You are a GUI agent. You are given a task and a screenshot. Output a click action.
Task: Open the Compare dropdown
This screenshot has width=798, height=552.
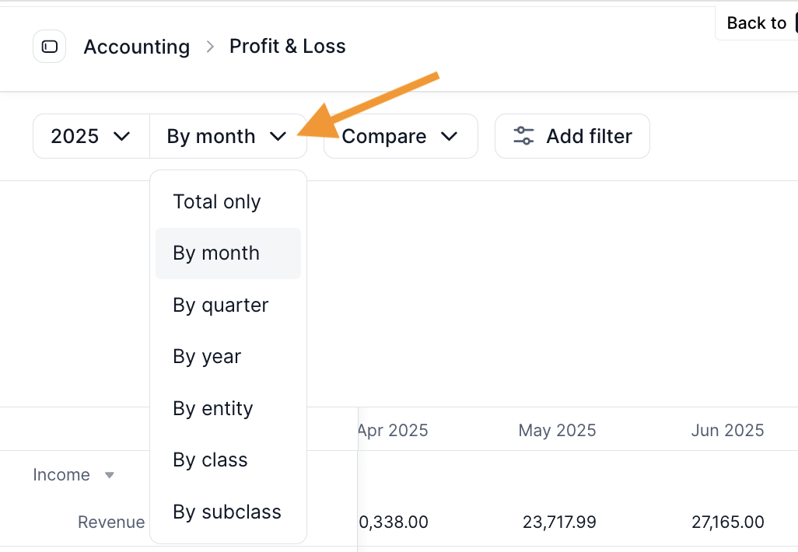[x=400, y=137]
